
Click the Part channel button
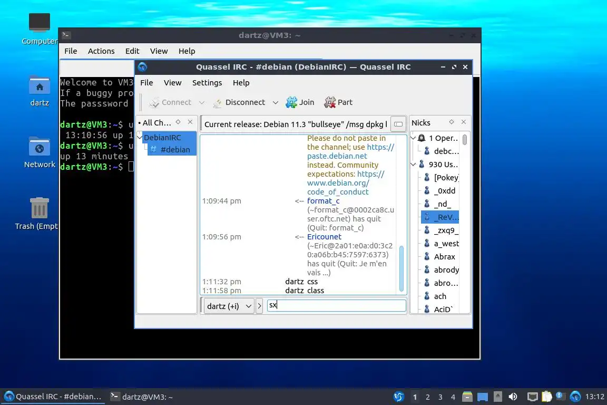[x=338, y=102]
